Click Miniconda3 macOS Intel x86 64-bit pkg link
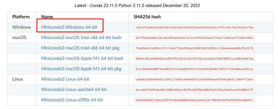This screenshot has width=278, height=109. pyautogui.click(x=80, y=48)
